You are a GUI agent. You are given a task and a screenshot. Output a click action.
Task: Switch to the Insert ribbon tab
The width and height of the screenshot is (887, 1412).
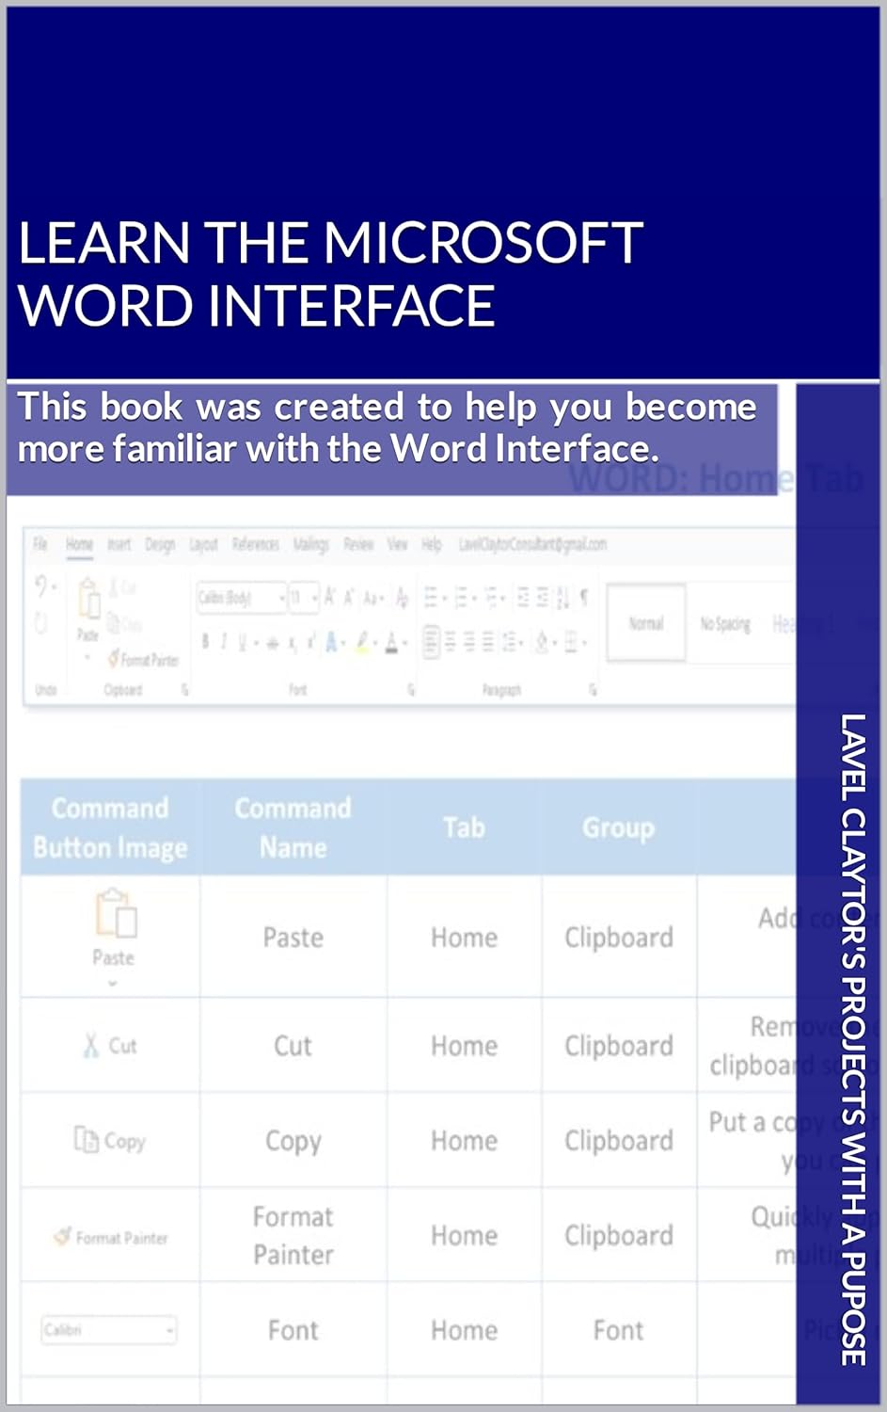(x=119, y=543)
